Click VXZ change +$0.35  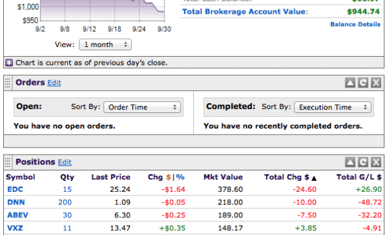(172, 228)
